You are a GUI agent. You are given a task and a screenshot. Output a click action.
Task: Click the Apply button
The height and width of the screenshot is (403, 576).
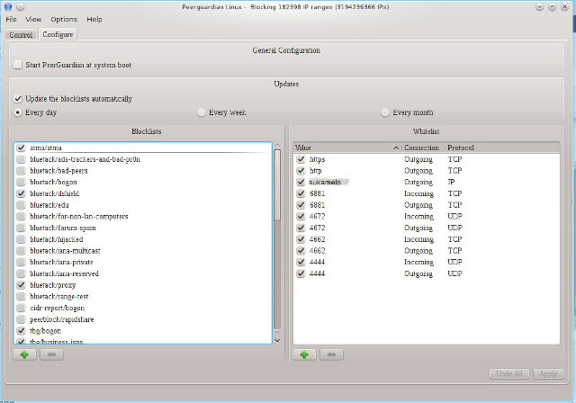point(547,373)
